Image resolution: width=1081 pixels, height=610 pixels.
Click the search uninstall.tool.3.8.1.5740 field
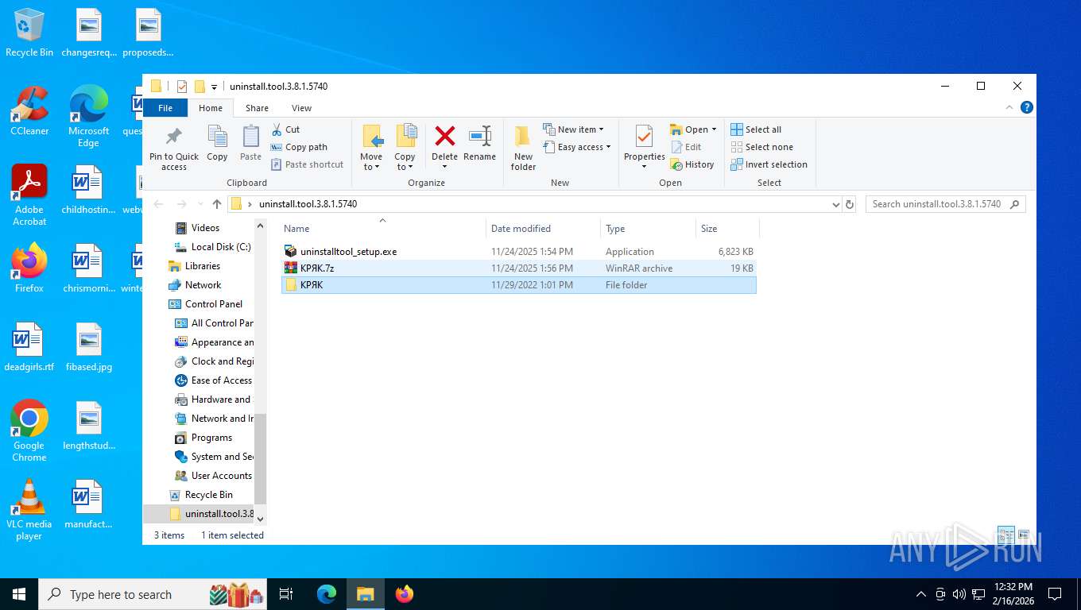coord(945,204)
